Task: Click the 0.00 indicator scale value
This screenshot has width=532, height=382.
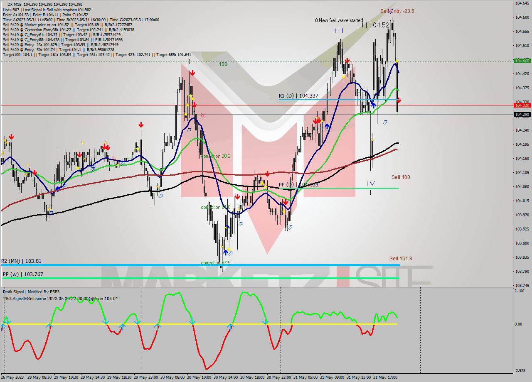Action: click(519, 324)
